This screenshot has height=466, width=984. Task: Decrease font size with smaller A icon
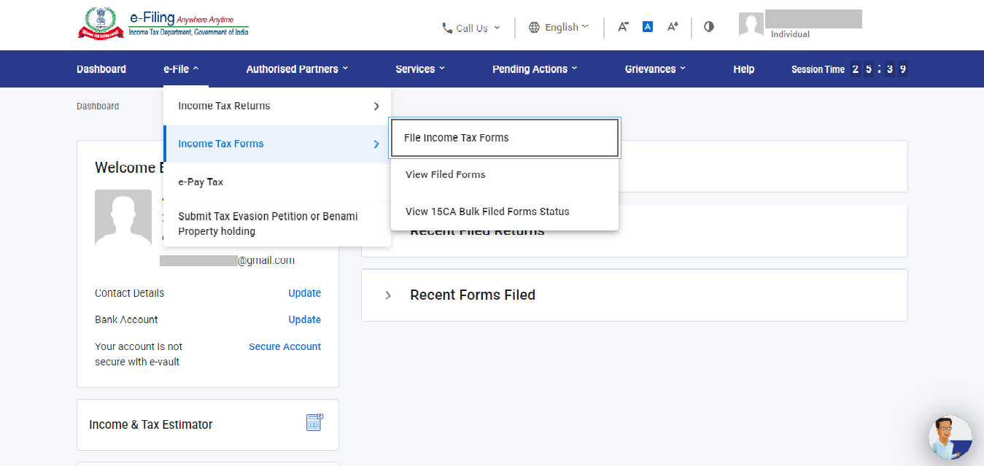point(623,27)
